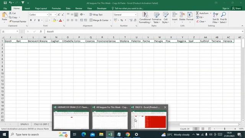Click the Save icon in quick access toolbar
This screenshot has height=138, width=245.
click(5, 3)
